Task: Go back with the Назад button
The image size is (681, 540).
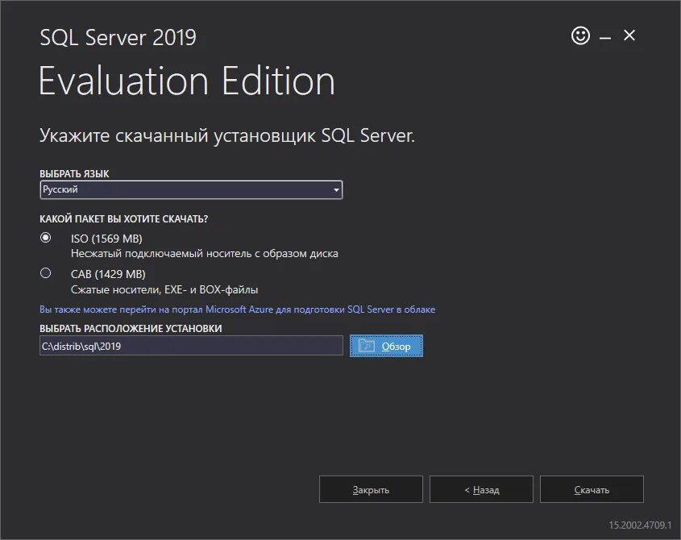Action: [481, 489]
